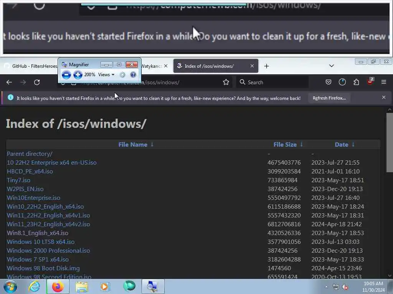The width and height of the screenshot is (393, 294).
Task: Switch to Index of /isos/windows/ tab
Action: pyautogui.click(x=216, y=66)
